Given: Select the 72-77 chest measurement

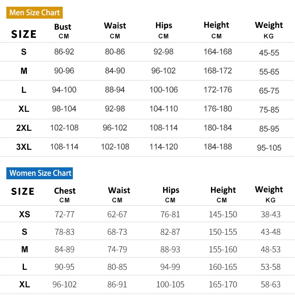Looking at the screenshot, I should point(65,215).
